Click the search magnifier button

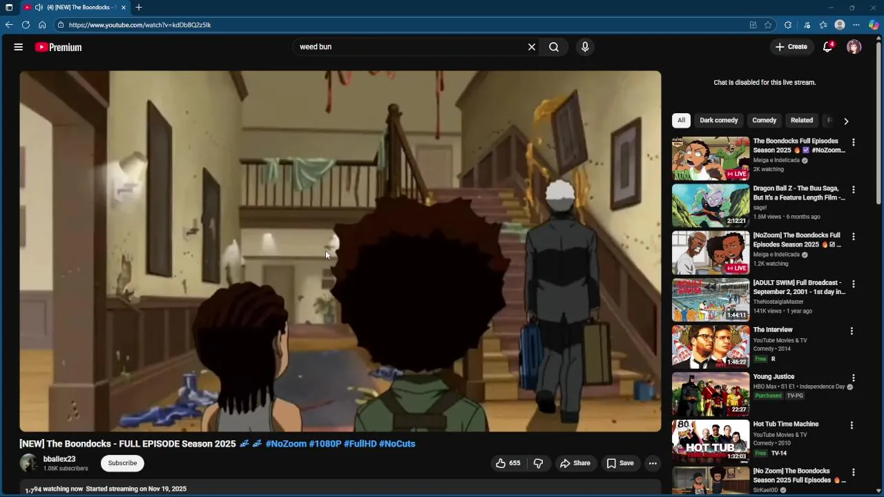[554, 47]
